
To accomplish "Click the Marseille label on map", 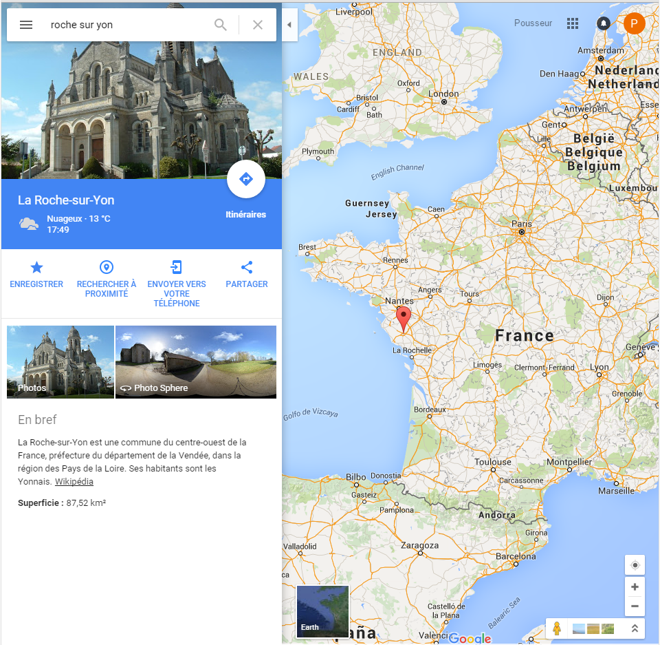I will click(x=616, y=491).
